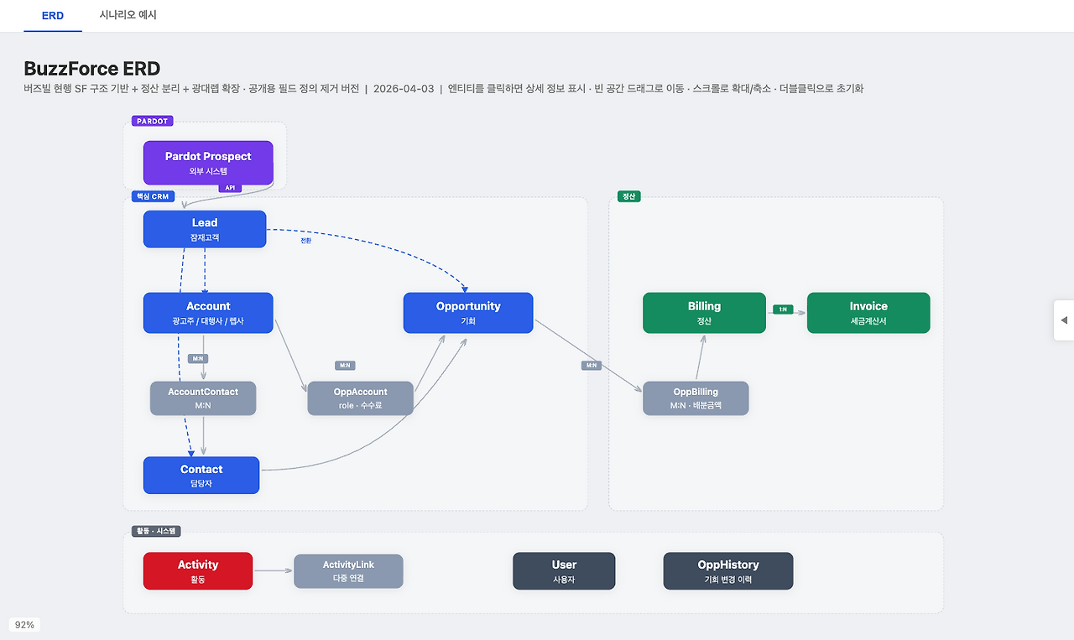Click the Opportunity 기회 entity

coord(468,313)
